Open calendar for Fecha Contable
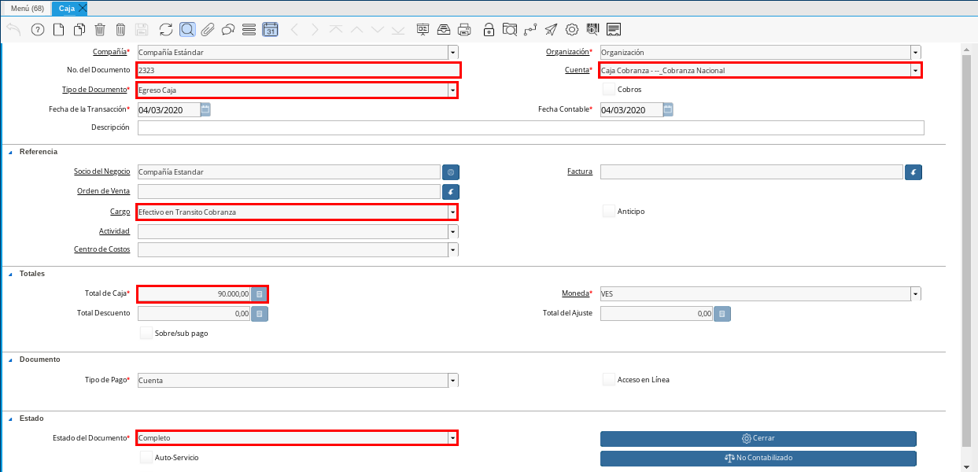Screen dimensions: 978x472 [668, 109]
